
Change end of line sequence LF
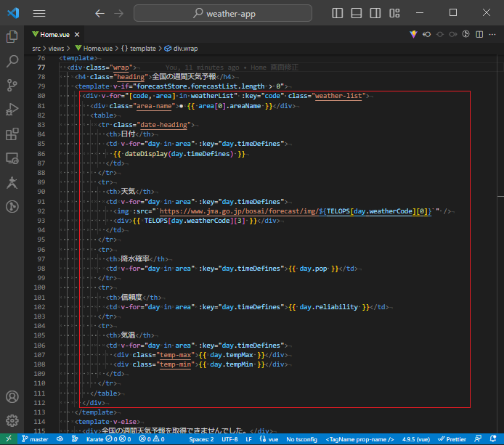pos(248,439)
